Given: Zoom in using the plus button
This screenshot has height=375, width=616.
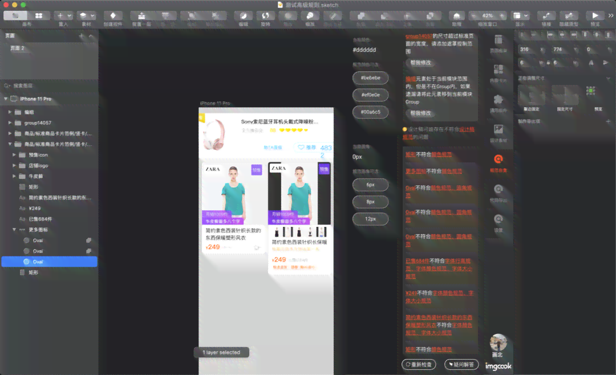Looking at the screenshot, I should click(x=502, y=15).
